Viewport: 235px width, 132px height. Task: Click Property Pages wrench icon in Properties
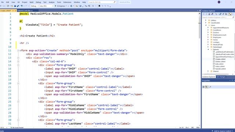[210, 87]
